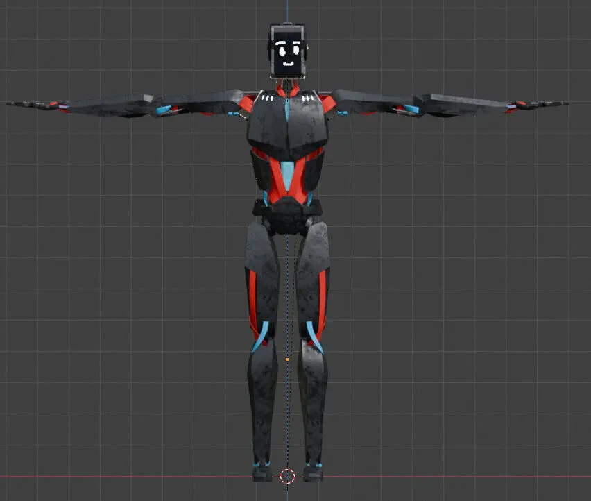The image size is (591, 501).
Task: Select the robot's black pelvis piece
Action: tap(288, 215)
